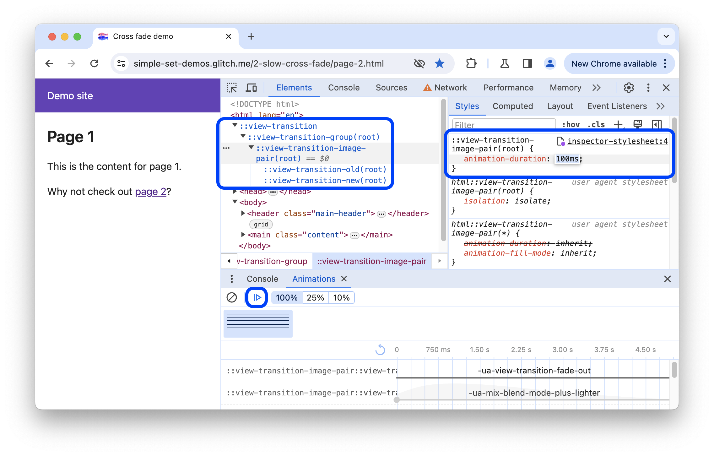Viewport: 714px width, 456px height.
Task: Toggle device toolbar icon
Action: pos(252,87)
